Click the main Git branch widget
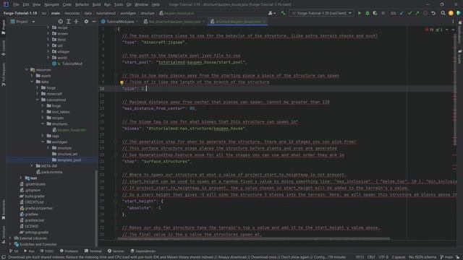Viewport: 463px width, 260px height. click(447, 257)
